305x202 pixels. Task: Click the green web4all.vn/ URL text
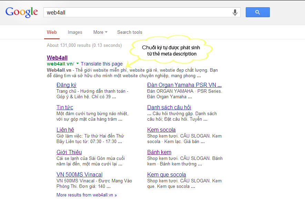pyautogui.click(x=61, y=64)
